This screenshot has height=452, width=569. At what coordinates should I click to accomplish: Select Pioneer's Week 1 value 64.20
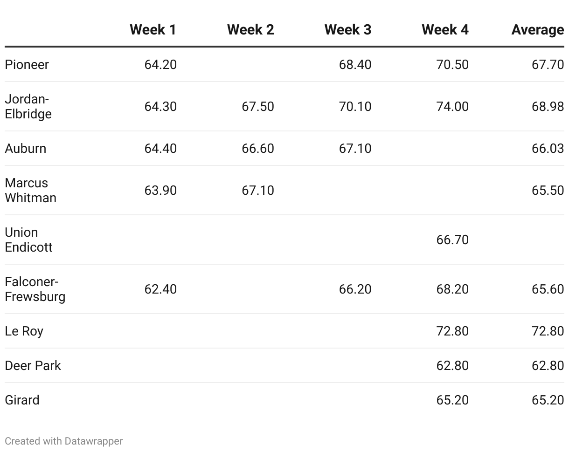[160, 64]
